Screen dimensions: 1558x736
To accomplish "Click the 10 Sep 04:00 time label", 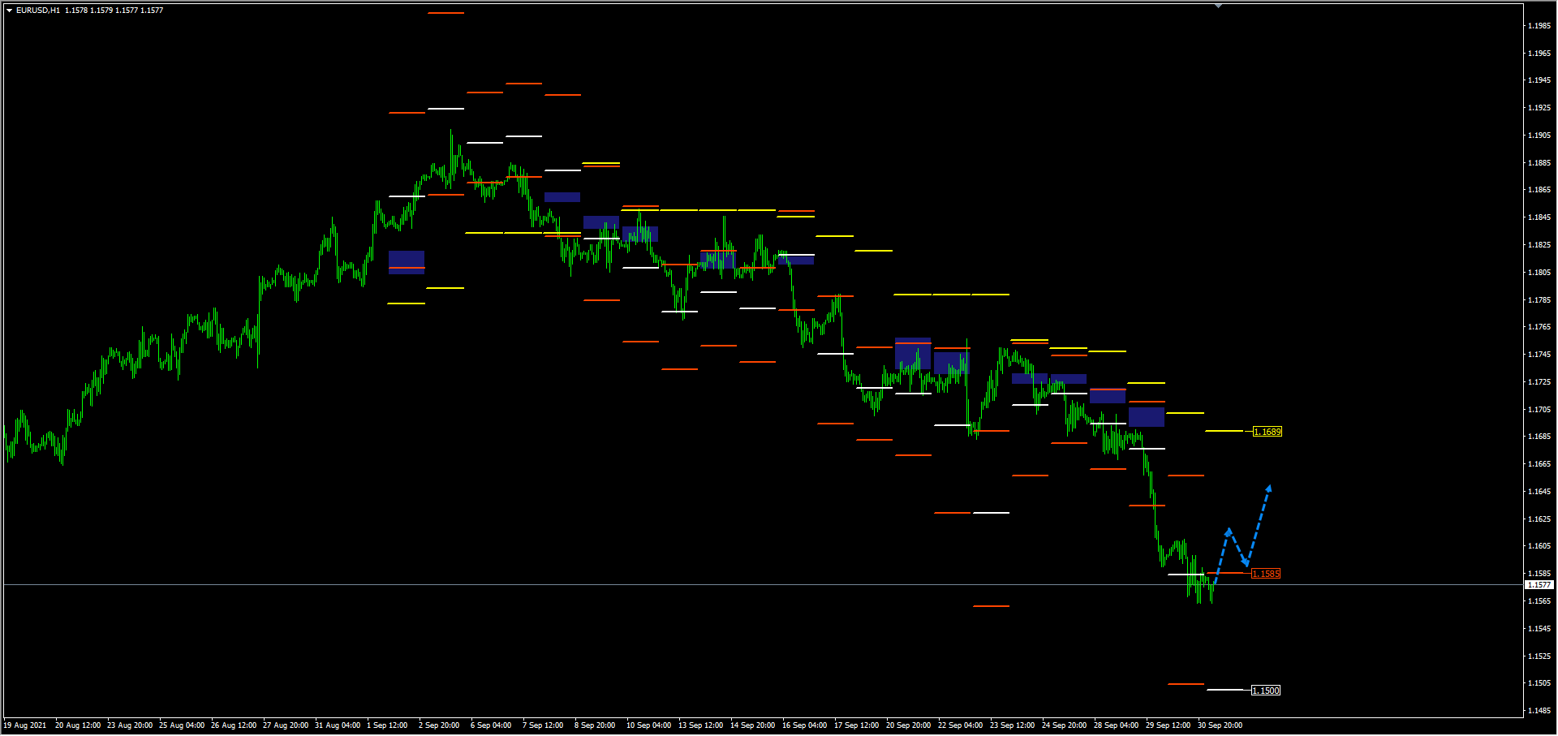I will [648, 725].
